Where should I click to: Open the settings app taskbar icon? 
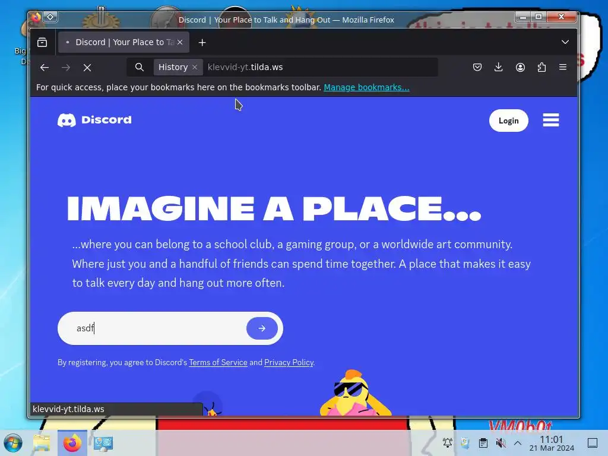[x=103, y=443]
